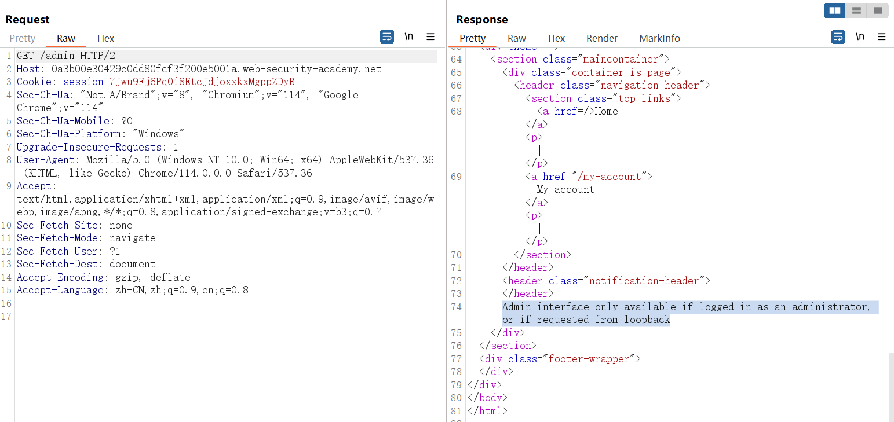Click the "My account" text in response
894x422 pixels.
pyautogui.click(x=565, y=189)
